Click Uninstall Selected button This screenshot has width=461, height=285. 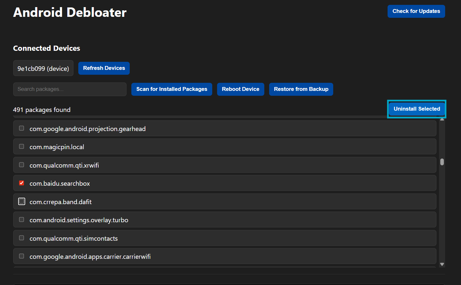(417, 109)
